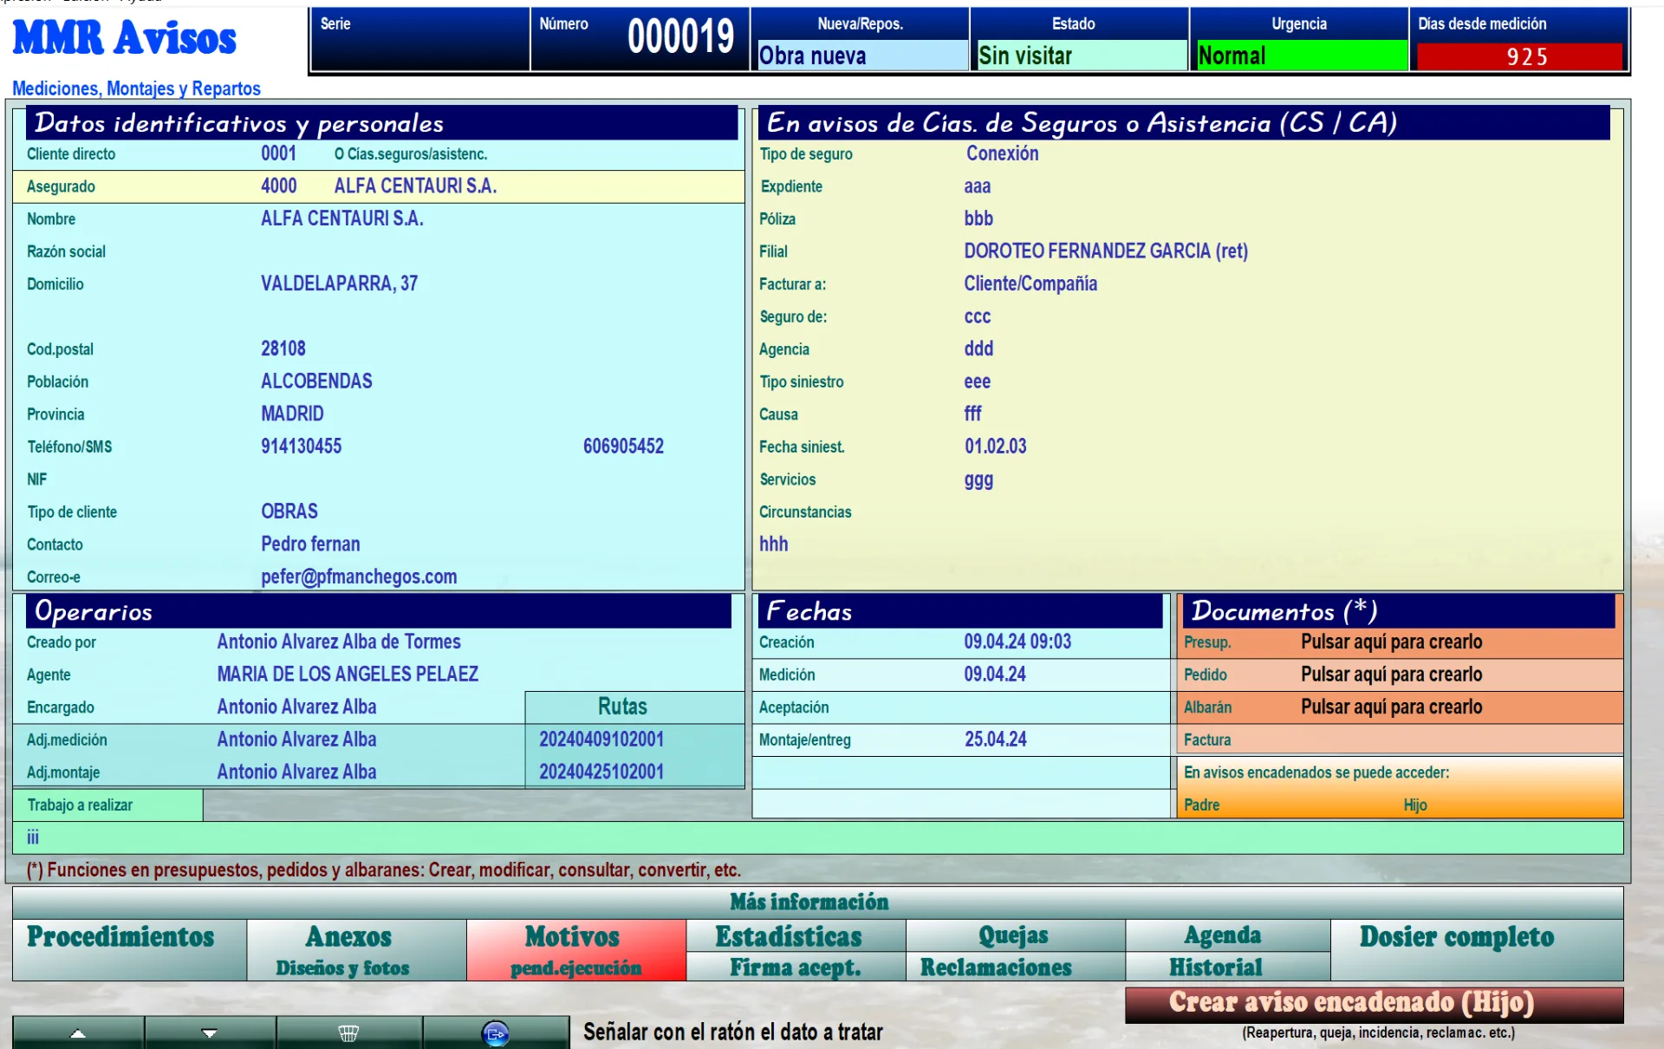Open Anexos Diseños y fotos
This screenshot has height=1049, width=1664.
(356, 950)
